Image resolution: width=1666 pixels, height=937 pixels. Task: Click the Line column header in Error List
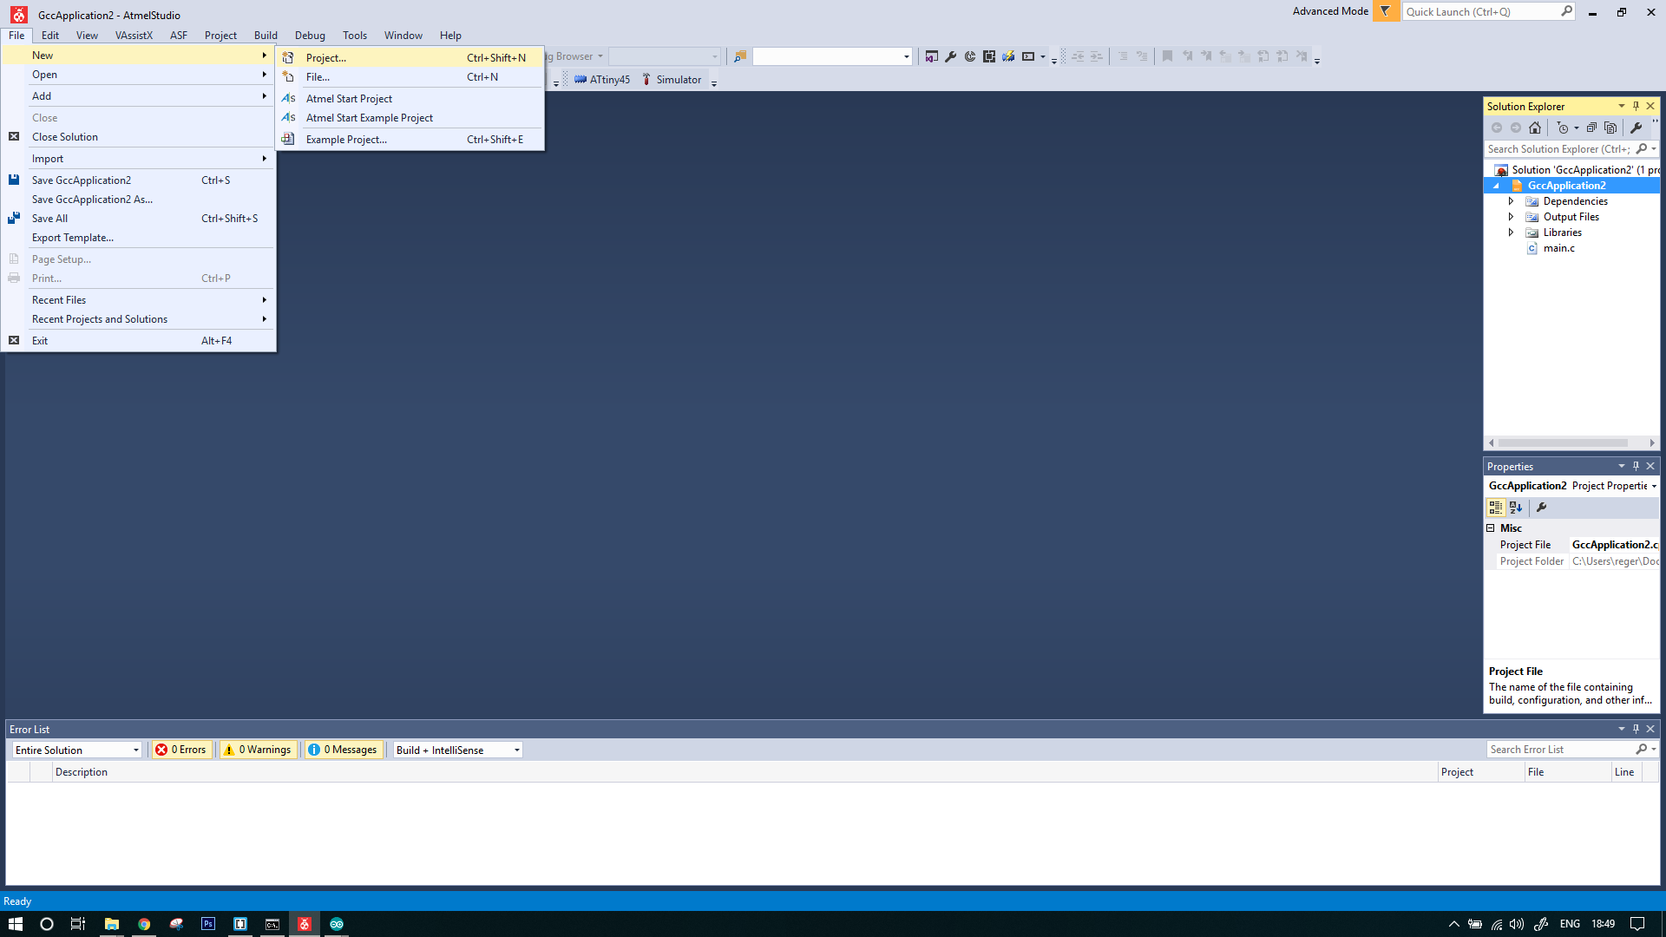click(1627, 772)
